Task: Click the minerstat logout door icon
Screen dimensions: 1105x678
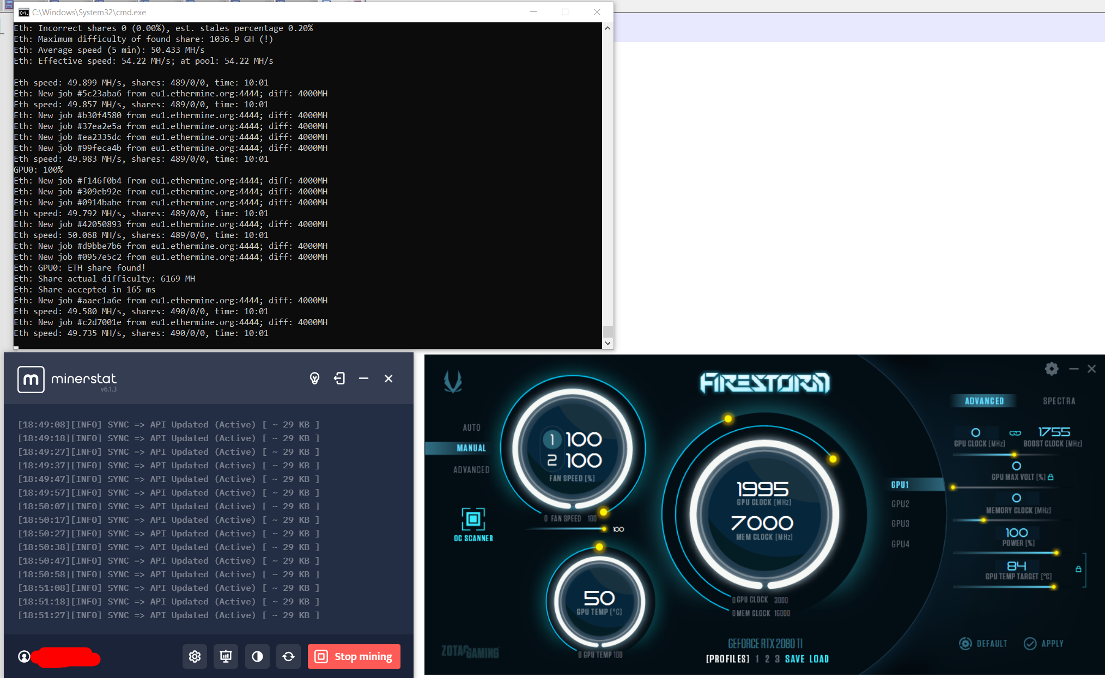Action: (x=339, y=378)
